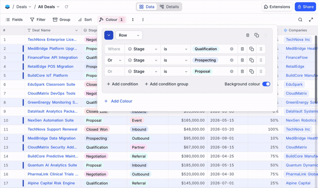Delete the entire colour rule via top trash icon
This screenshot has width=318, height=188.
(248, 35)
